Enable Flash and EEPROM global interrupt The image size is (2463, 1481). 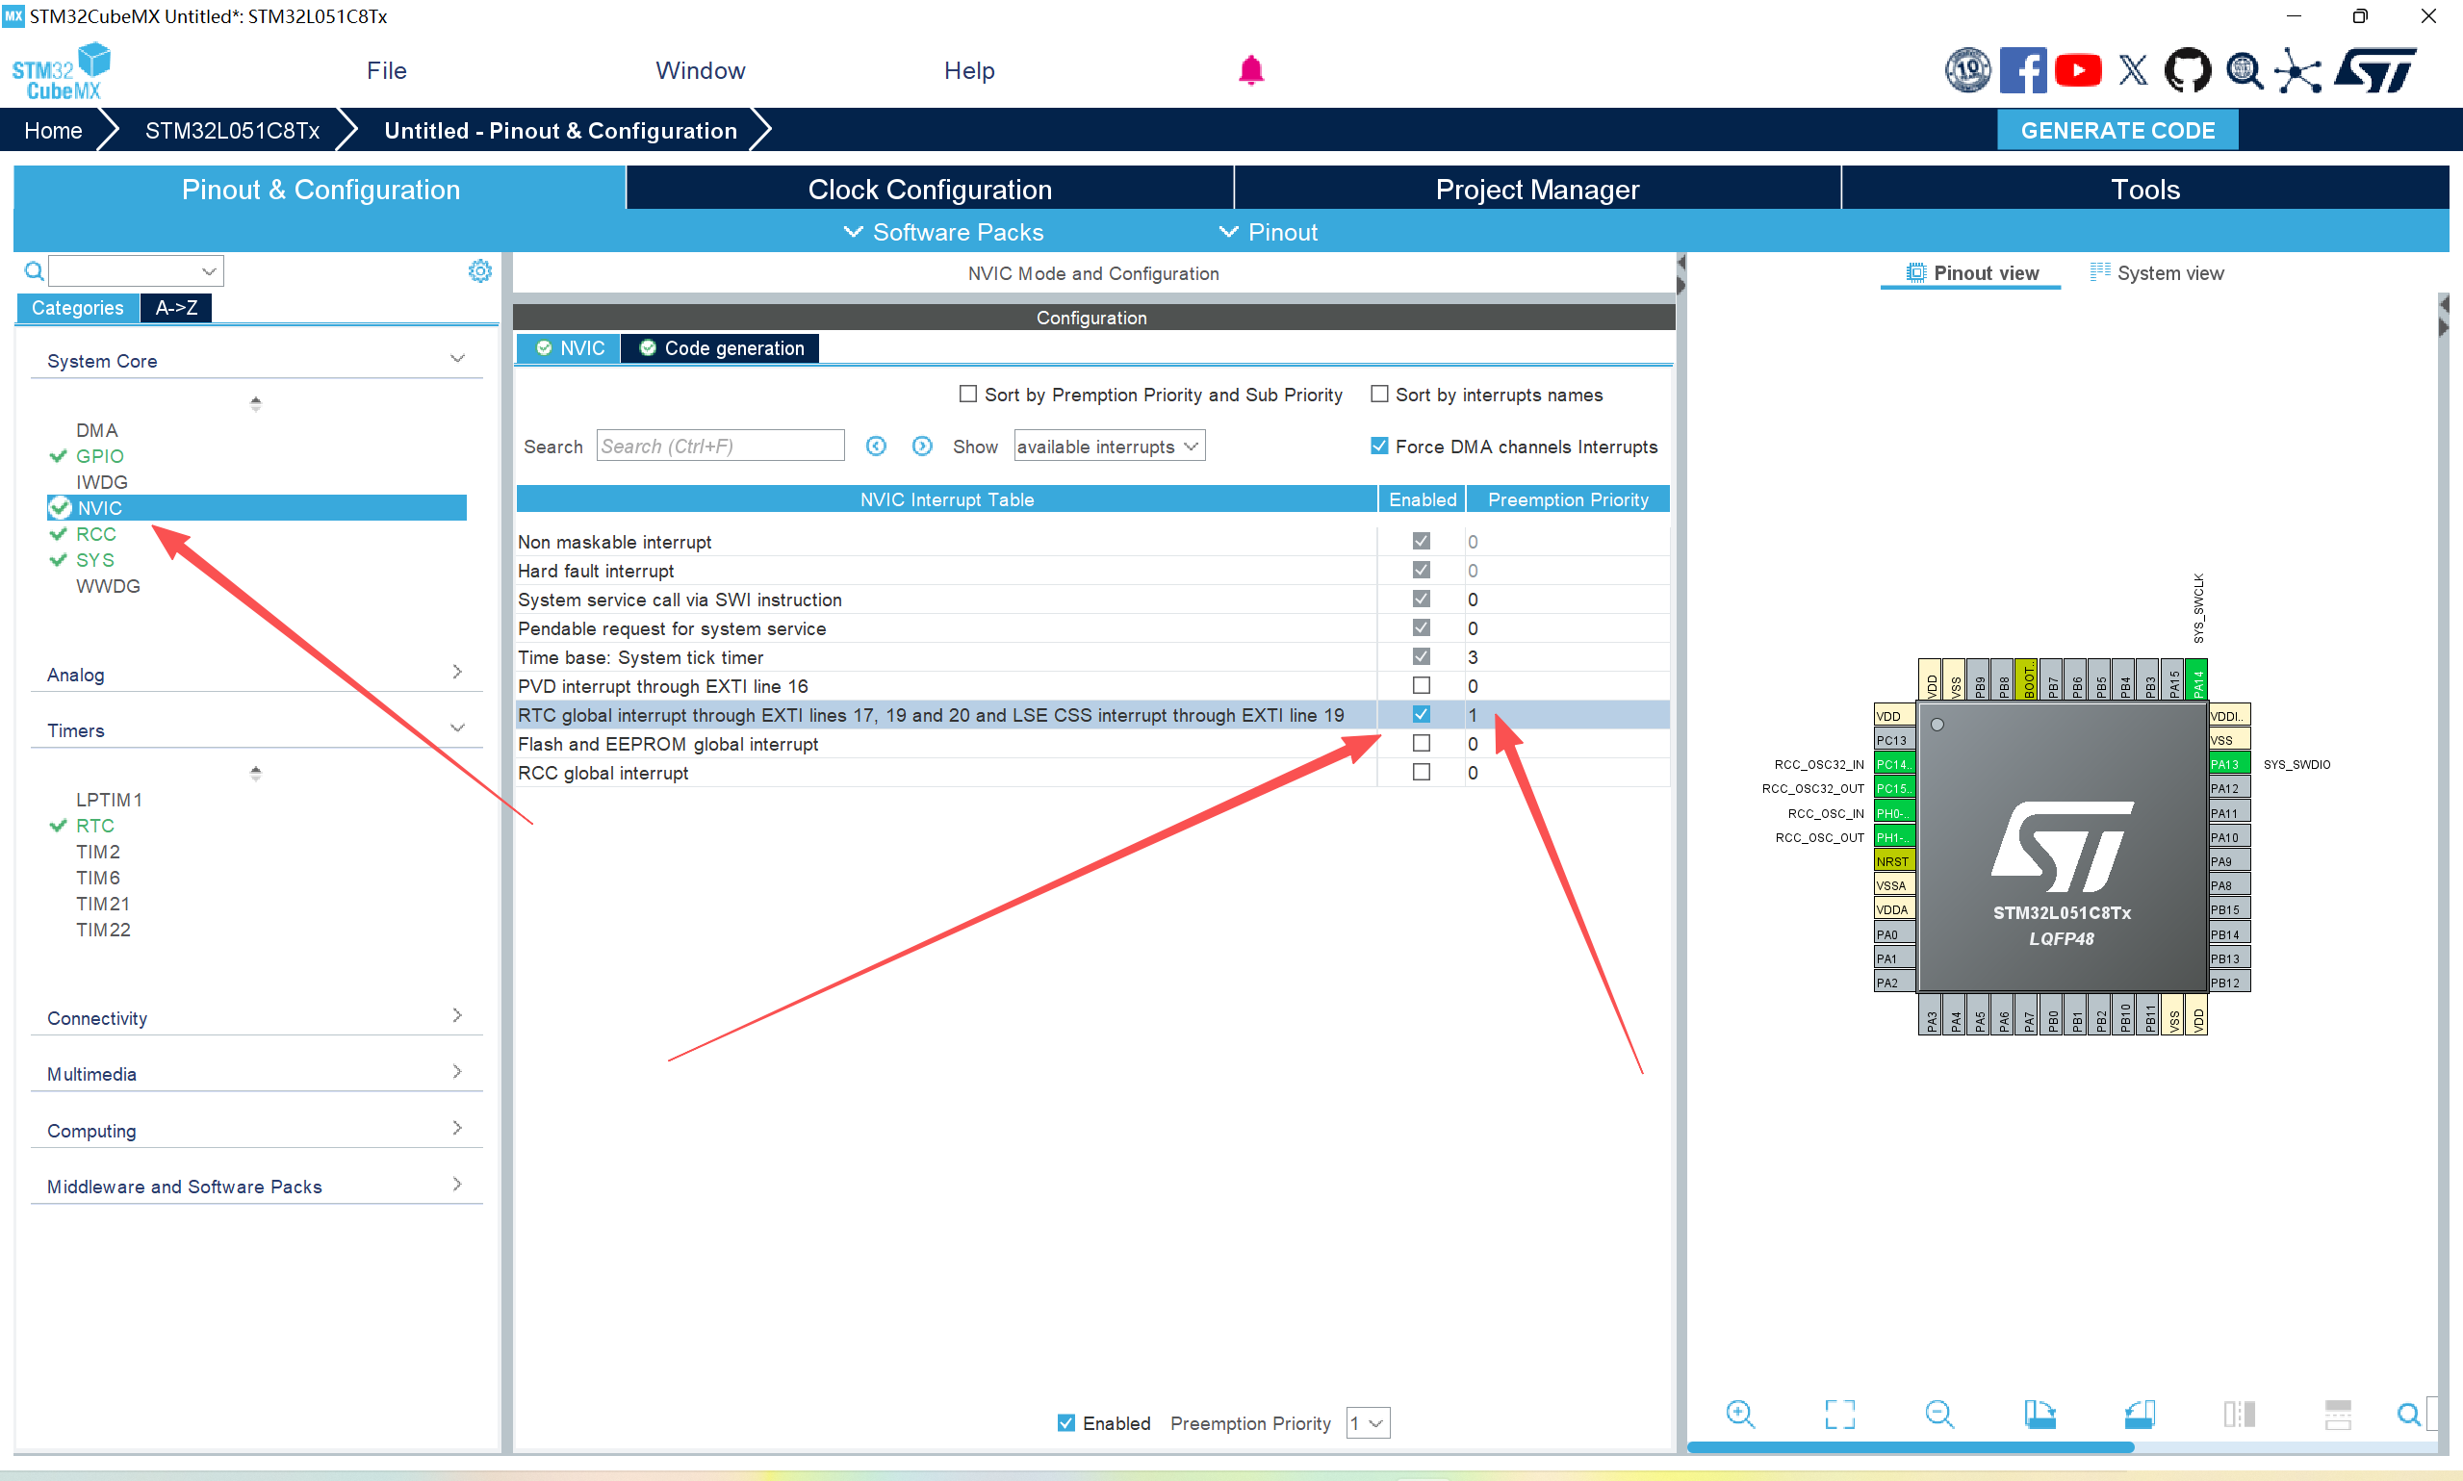tap(1420, 744)
